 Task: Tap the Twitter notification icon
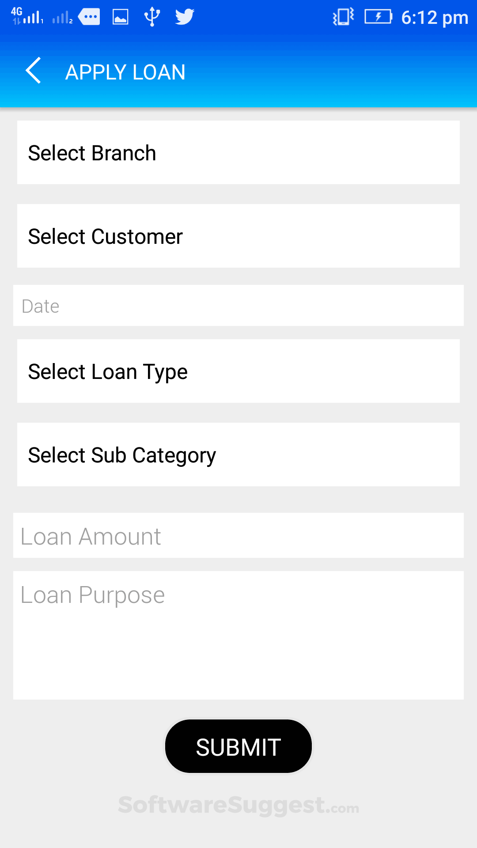185,17
